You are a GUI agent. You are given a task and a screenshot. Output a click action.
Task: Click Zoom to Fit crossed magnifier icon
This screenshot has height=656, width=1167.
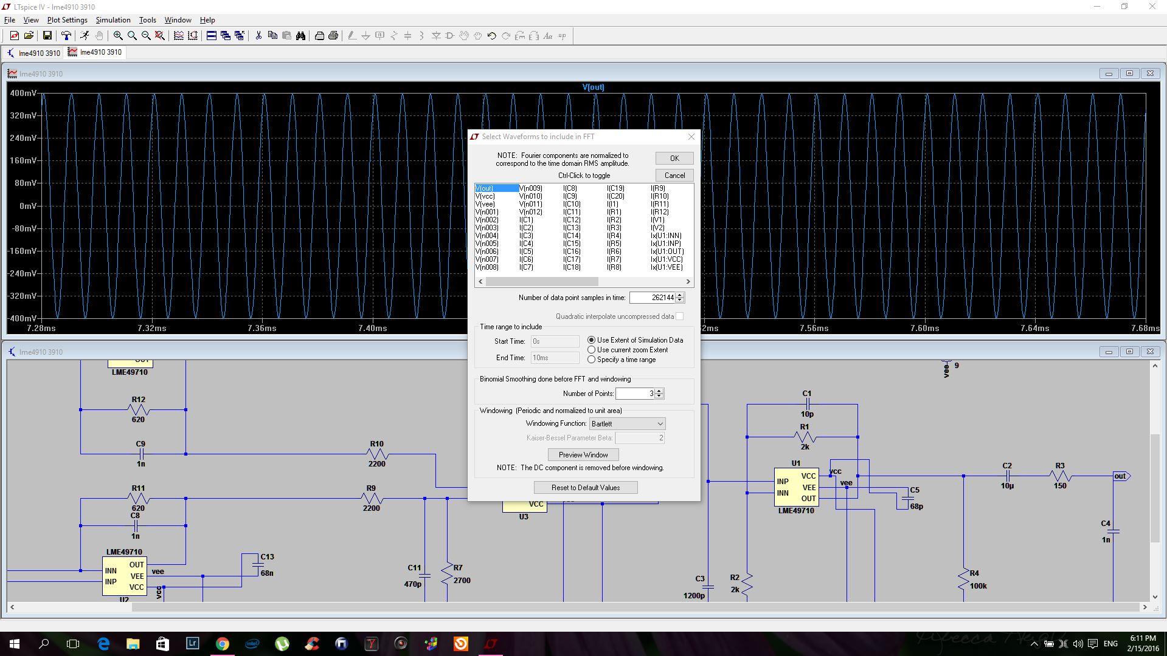tap(160, 36)
